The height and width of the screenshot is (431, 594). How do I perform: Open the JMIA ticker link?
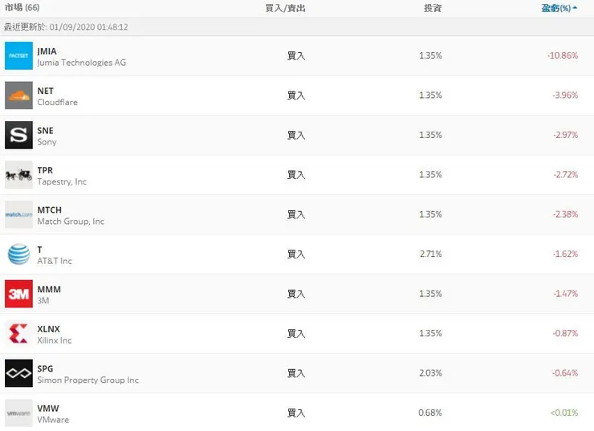[x=47, y=51]
